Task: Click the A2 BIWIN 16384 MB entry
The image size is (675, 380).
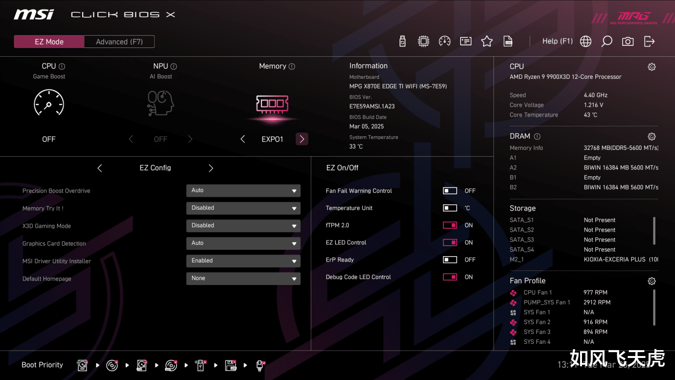Action: pyautogui.click(x=584, y=167)
